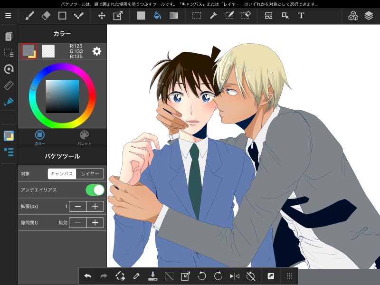Screen dimensions: 380x285
Task: Open color settings gear
Action: point(97,51)
